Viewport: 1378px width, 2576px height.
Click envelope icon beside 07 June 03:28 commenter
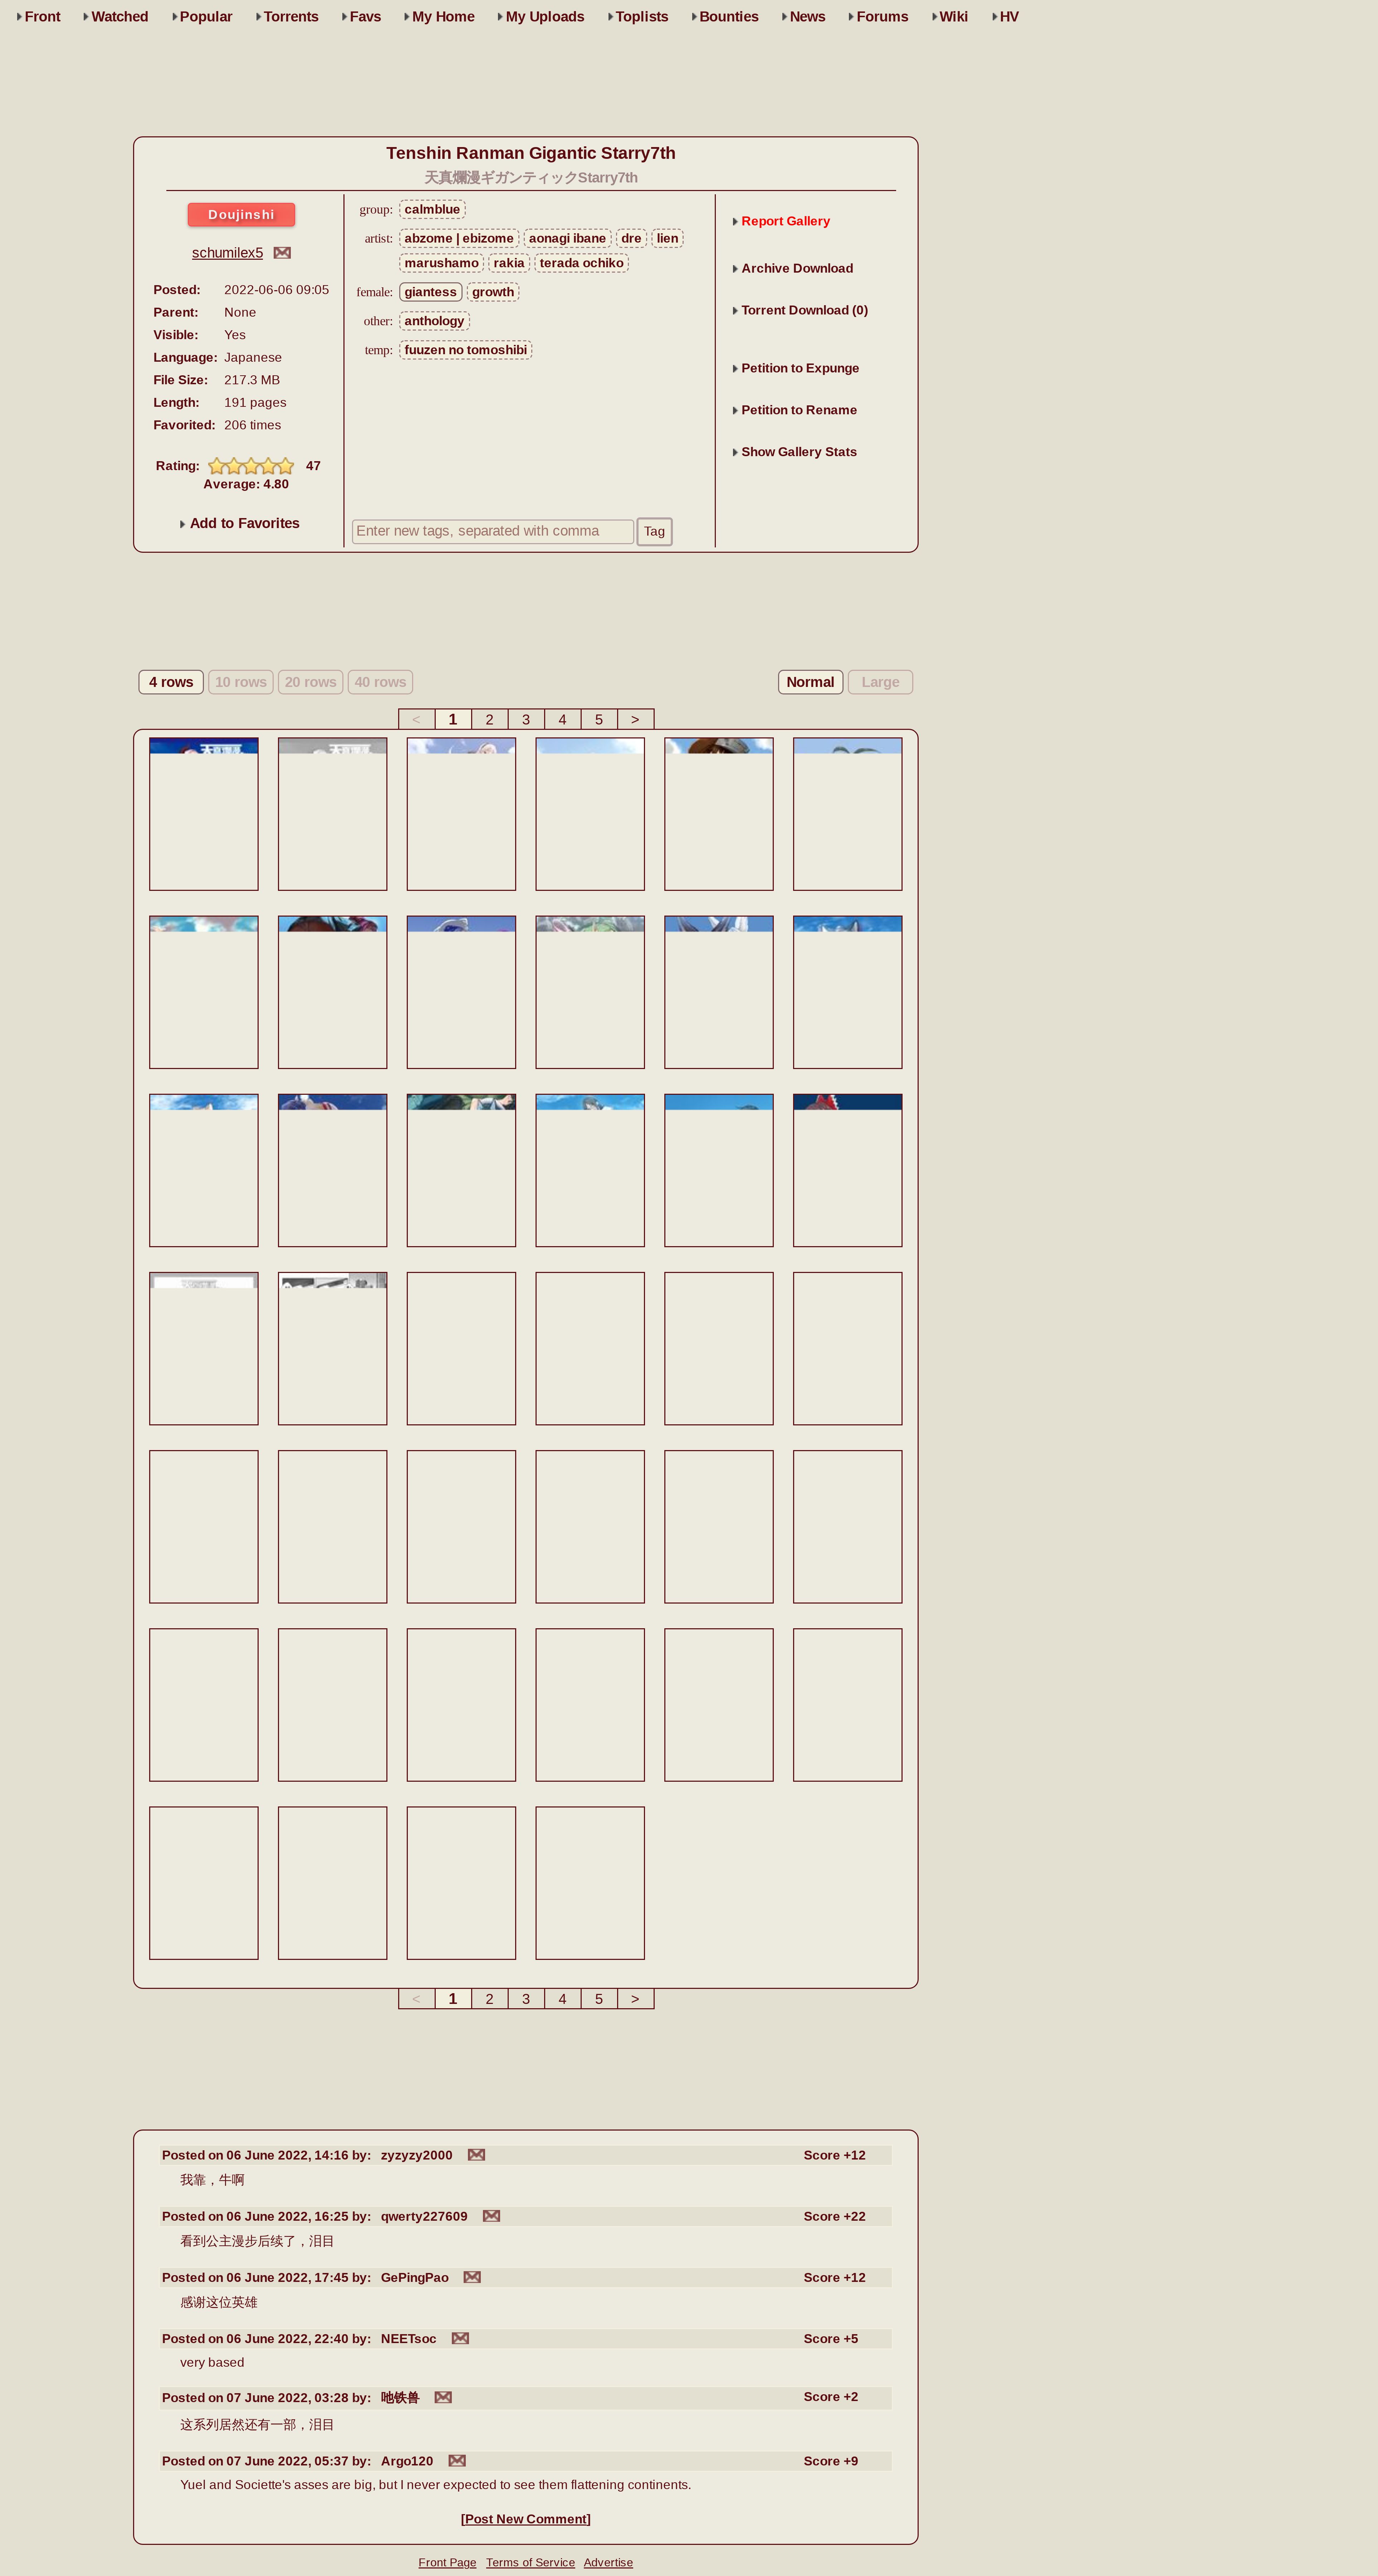[x=443, y=2398]
